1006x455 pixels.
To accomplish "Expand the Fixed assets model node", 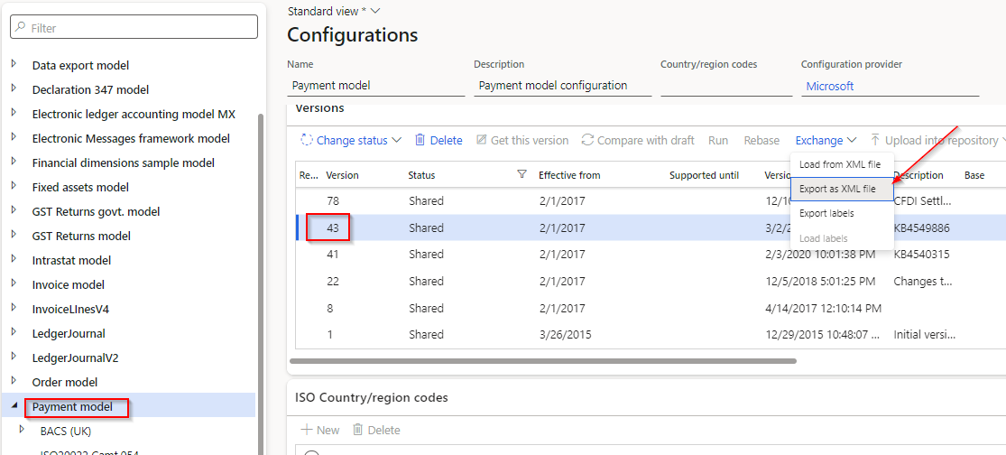I will (x=14, y=186).
